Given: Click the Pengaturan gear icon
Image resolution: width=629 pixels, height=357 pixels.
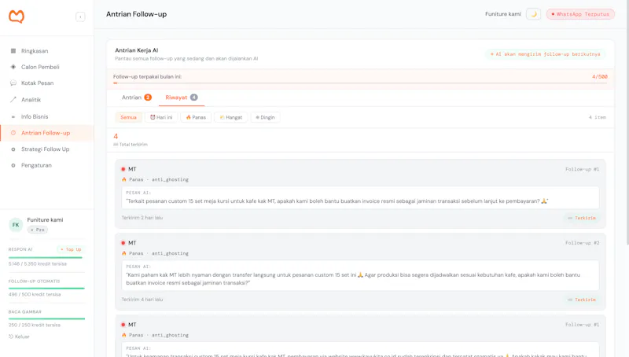Looking at the screenshot, I should pyautogui.click(x=13, y=165).
